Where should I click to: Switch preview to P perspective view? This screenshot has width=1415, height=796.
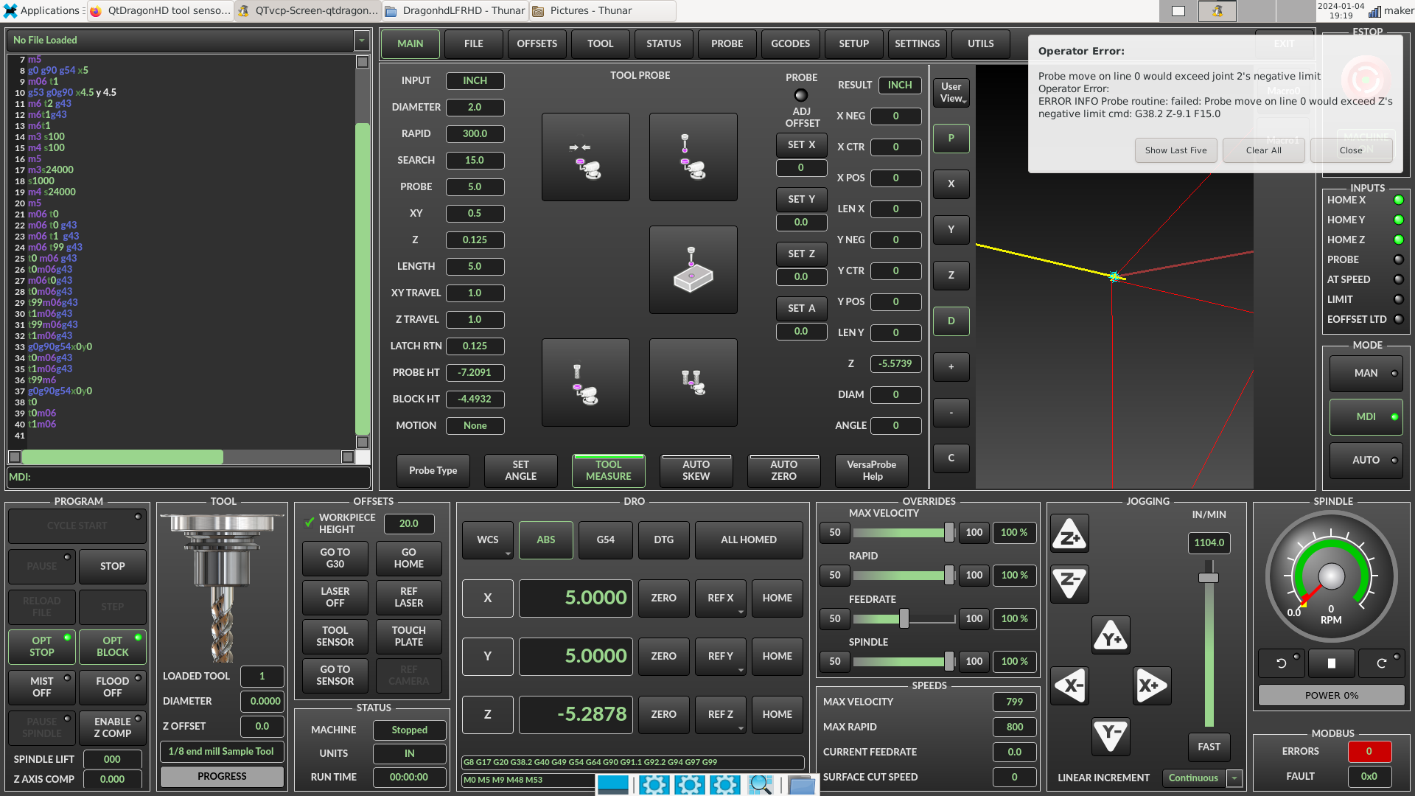pyautogui.click(x=951, y=139)
